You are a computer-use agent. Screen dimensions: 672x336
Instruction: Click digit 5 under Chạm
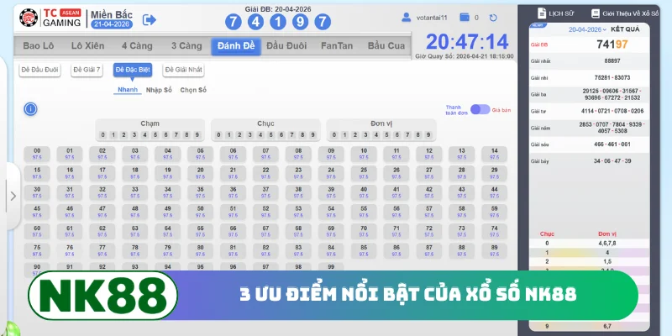coord(155,135)
